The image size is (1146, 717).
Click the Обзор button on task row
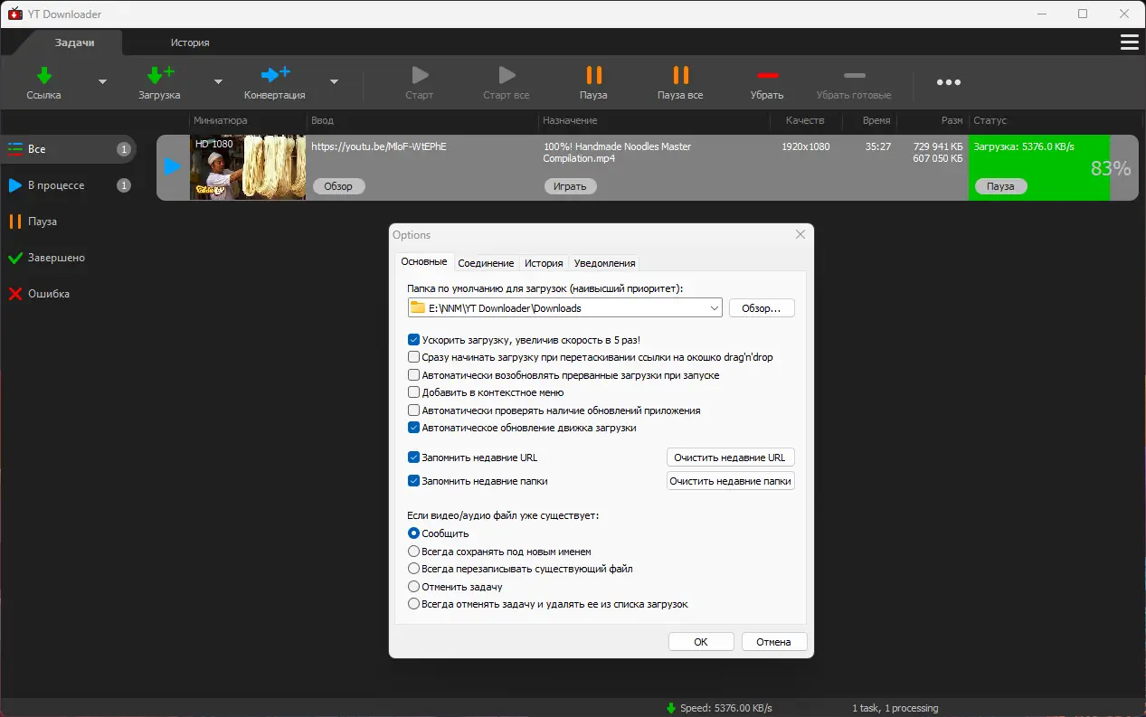pos(338,186)
